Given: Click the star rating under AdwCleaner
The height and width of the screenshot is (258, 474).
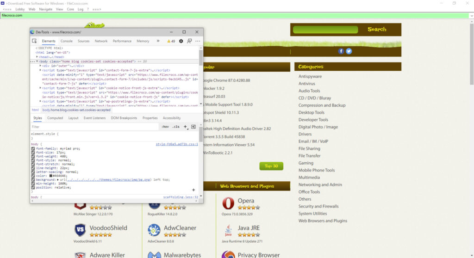Looking at the screenshot, I should [x=175, y=235].
